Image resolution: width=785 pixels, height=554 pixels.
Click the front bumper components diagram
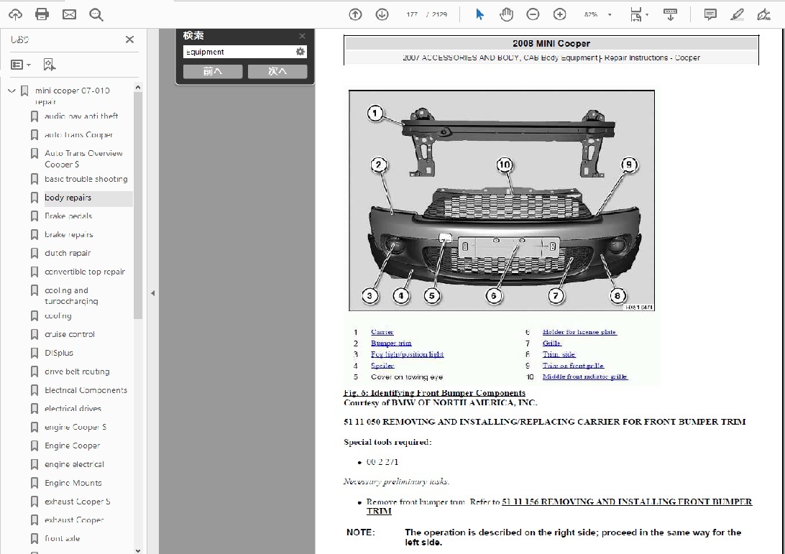point(502,200)
